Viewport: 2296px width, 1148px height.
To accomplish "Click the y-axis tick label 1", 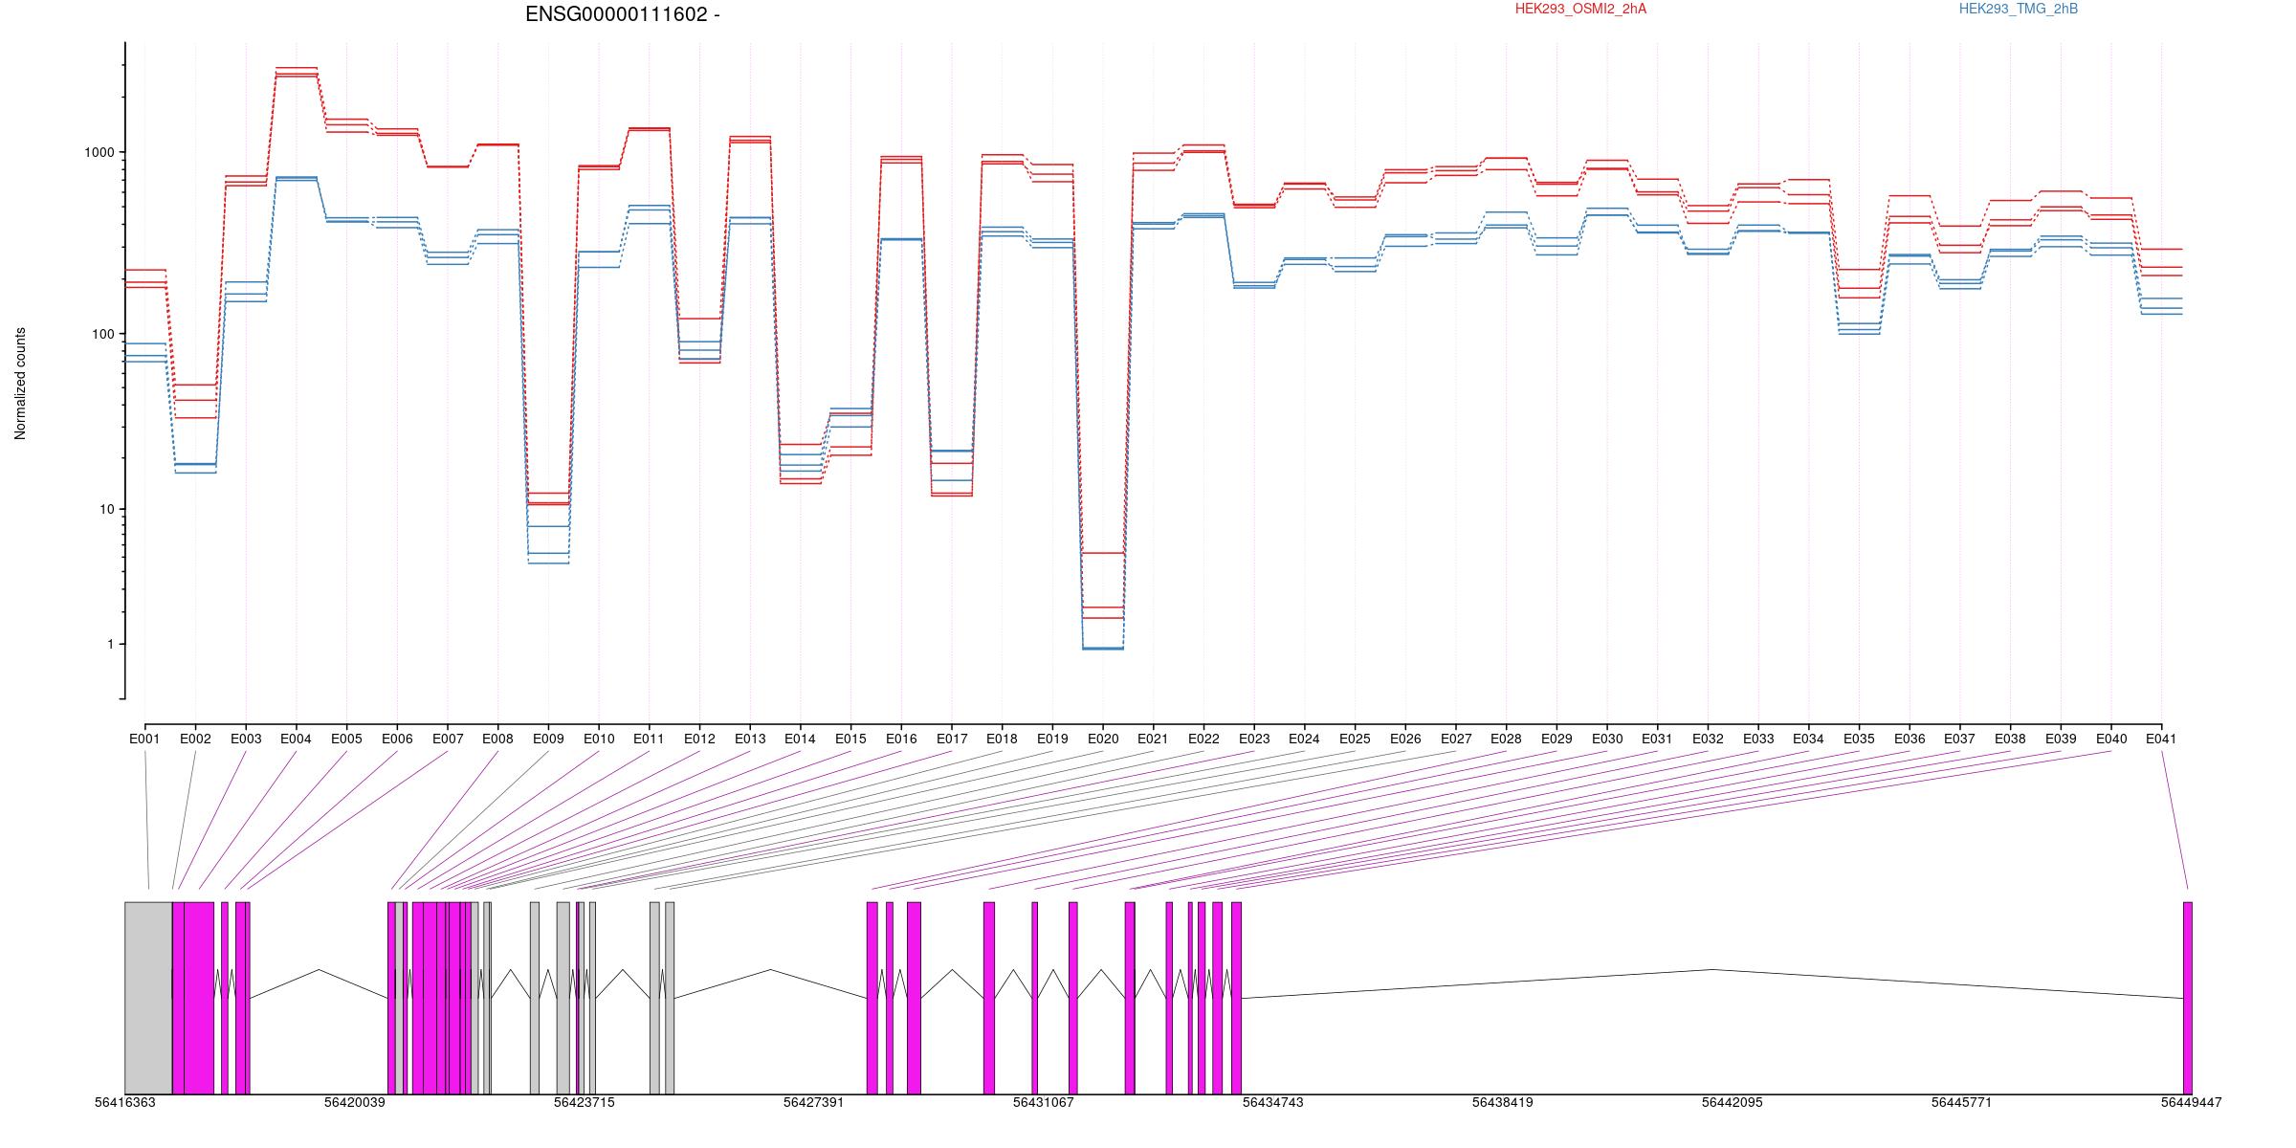I will pos(110,644).
